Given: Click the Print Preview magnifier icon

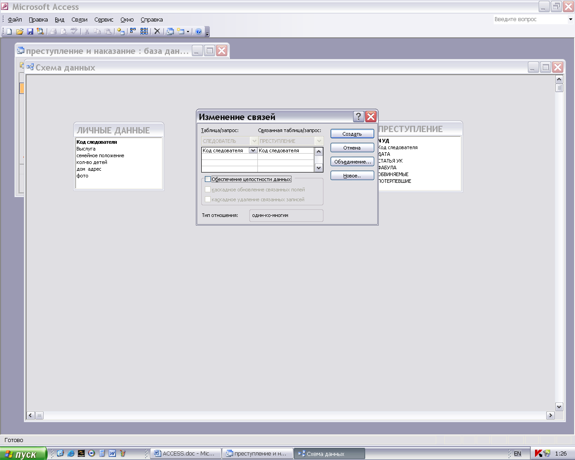Looking at the screenshot, I should pos(63,31).
